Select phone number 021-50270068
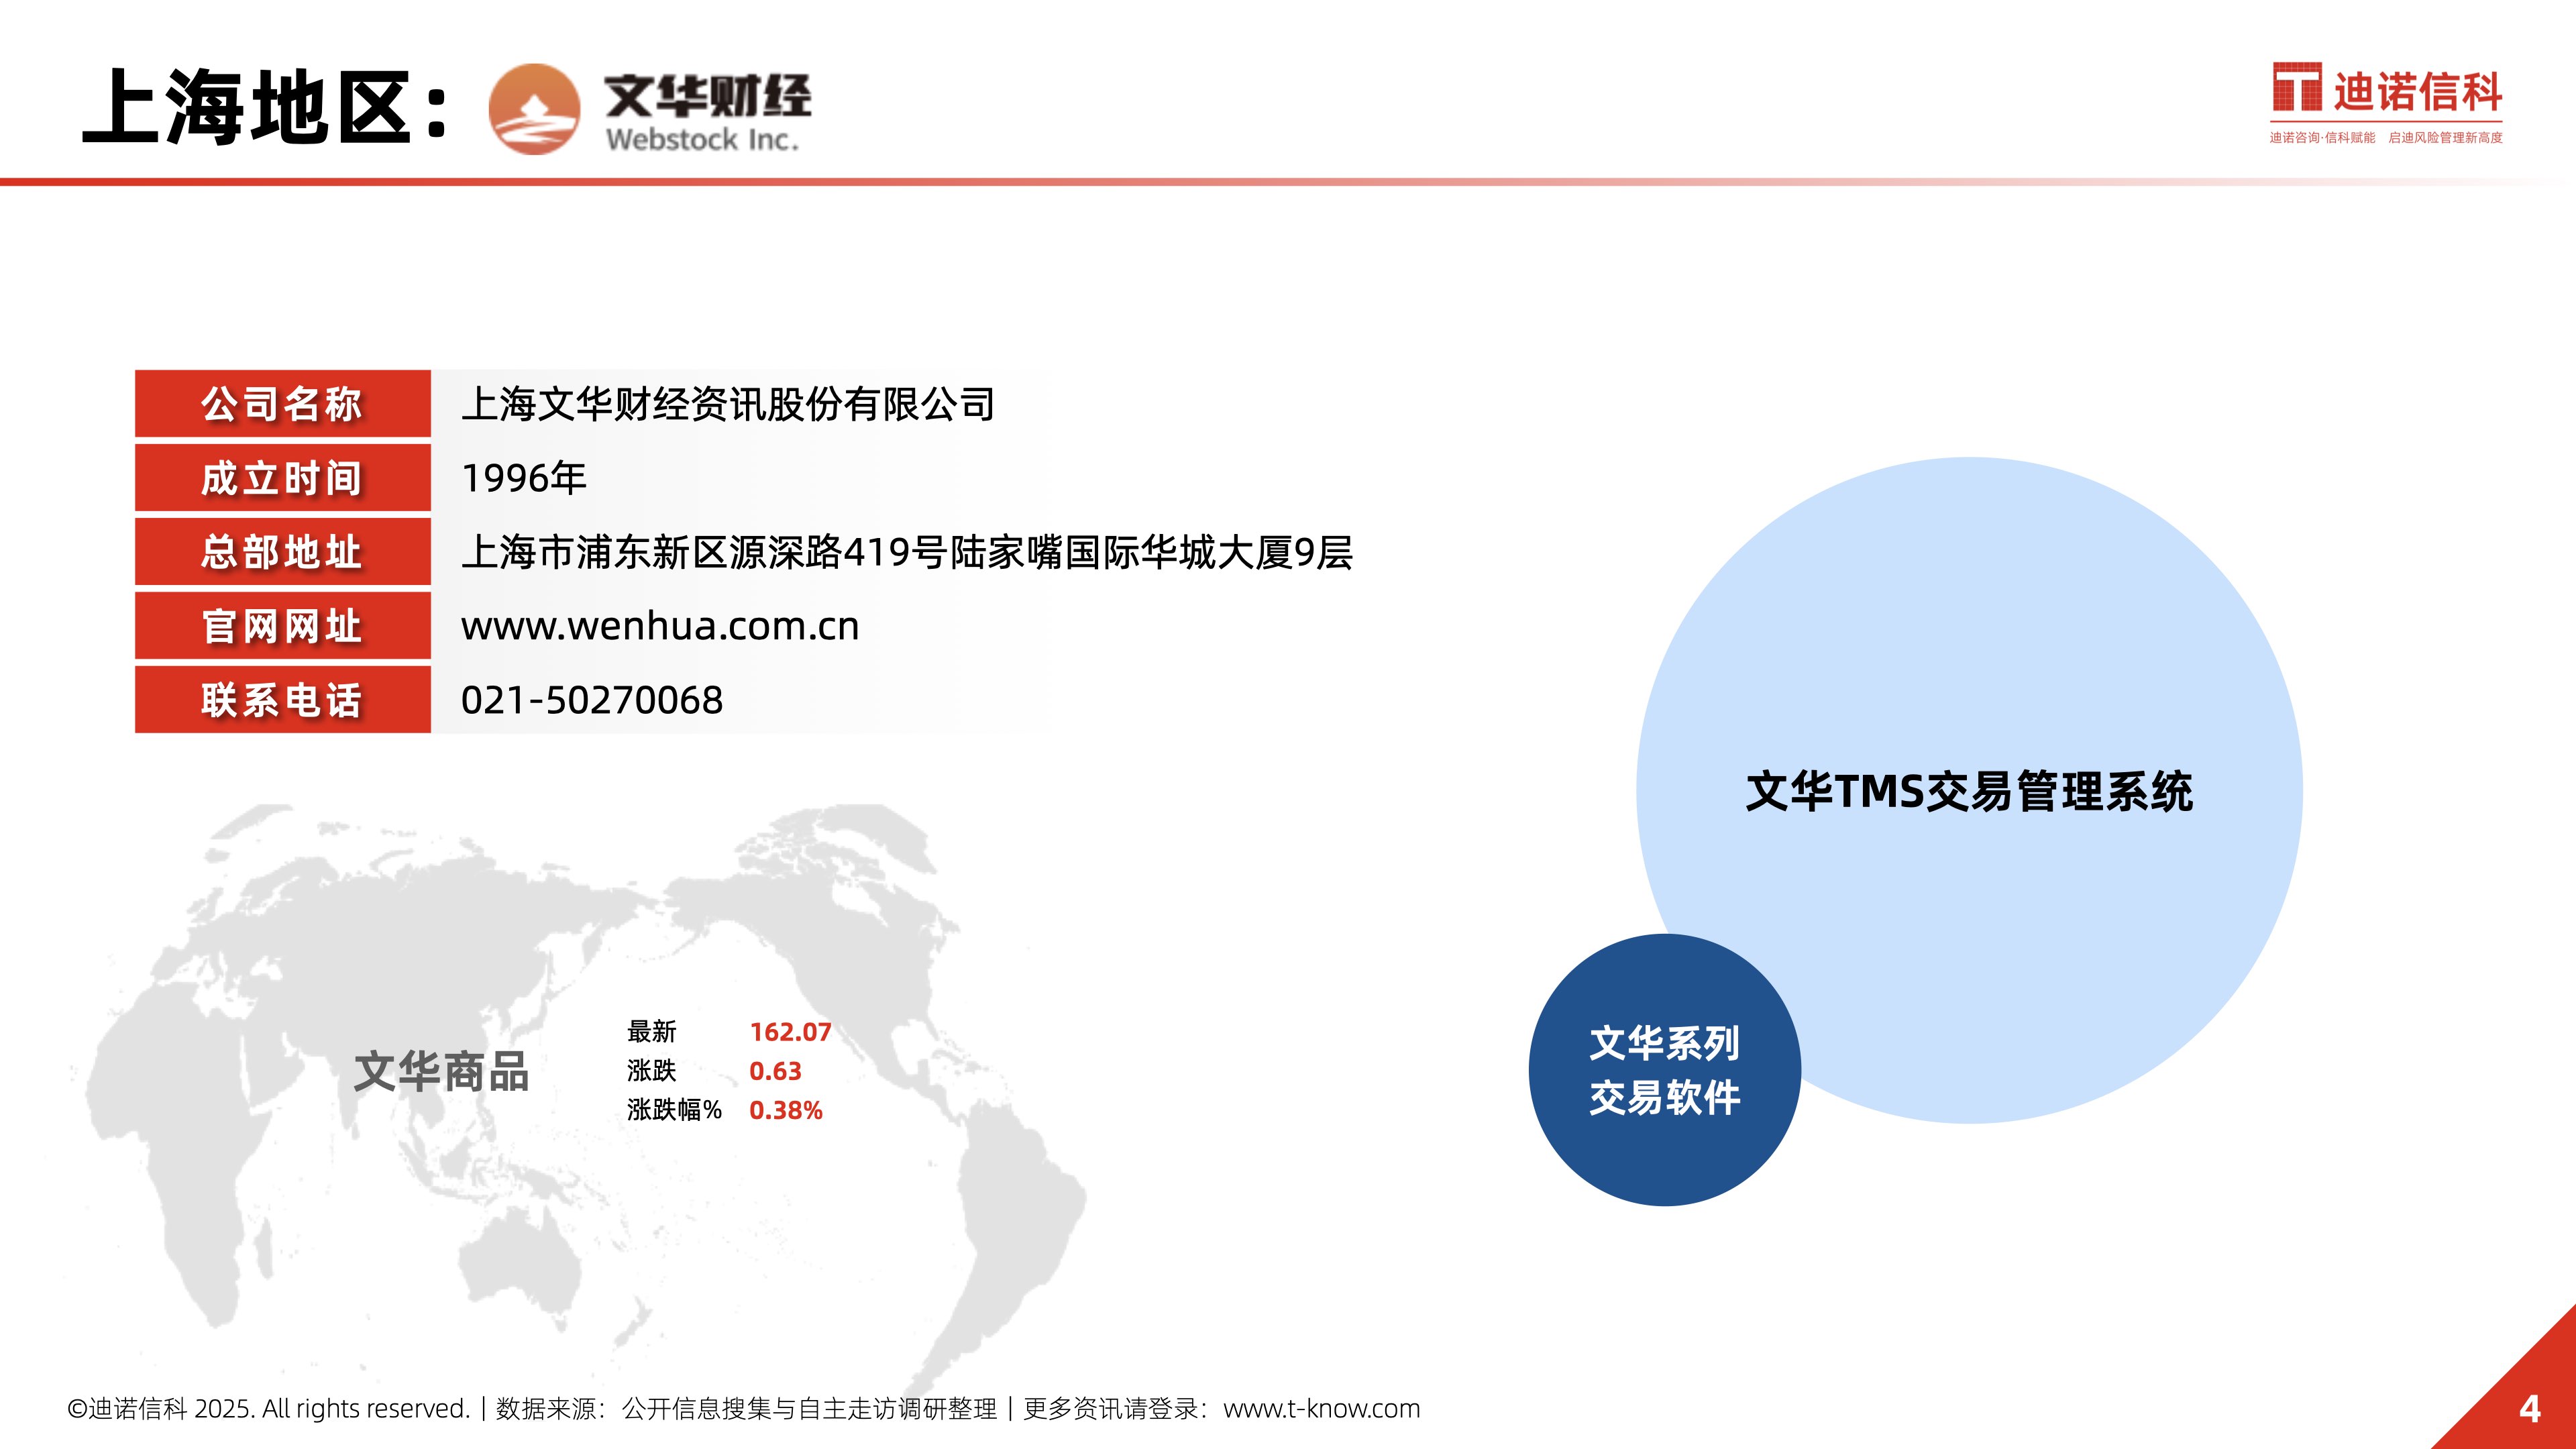Screen dimensions: 2576x1449 [x=592, y=700]
